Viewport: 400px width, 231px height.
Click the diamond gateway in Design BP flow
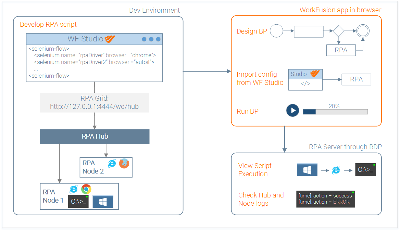point(338,31)
